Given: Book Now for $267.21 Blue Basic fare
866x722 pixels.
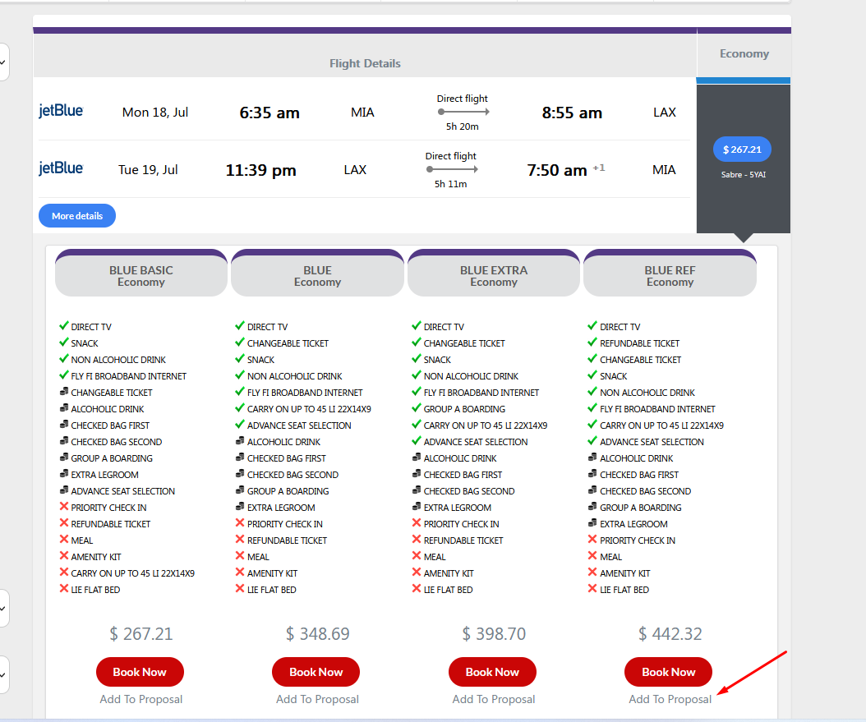Looking at the screenshot, I should click(x=140, y=672).
